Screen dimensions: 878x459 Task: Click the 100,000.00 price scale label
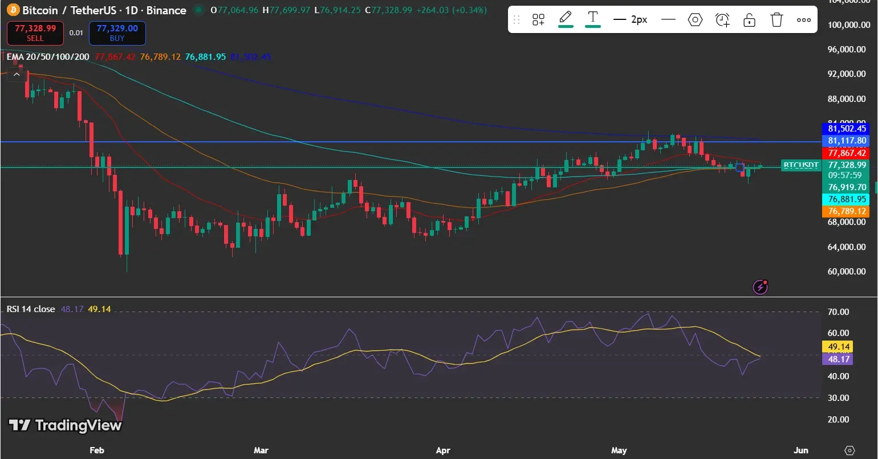pos(849,25)
